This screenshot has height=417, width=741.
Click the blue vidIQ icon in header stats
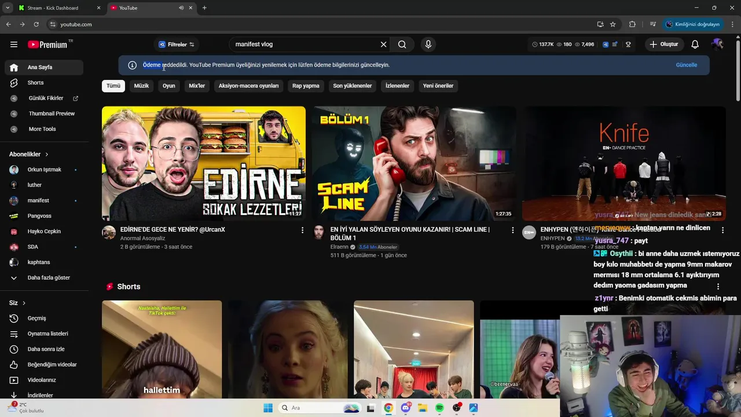(x=606, y=45)
